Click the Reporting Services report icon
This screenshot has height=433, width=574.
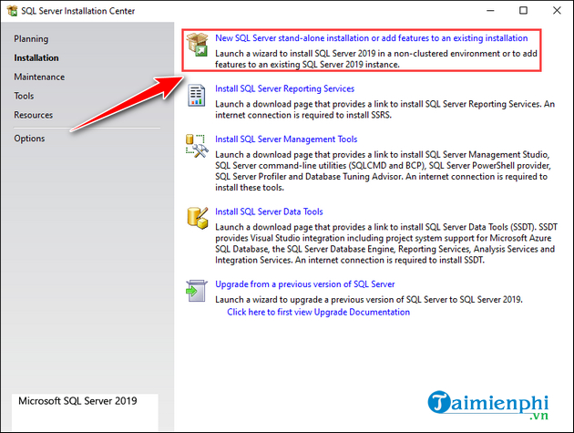[x=197, y=96]
